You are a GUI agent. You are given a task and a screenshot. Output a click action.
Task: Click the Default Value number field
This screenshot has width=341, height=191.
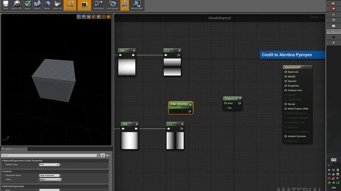coord(49,164)
